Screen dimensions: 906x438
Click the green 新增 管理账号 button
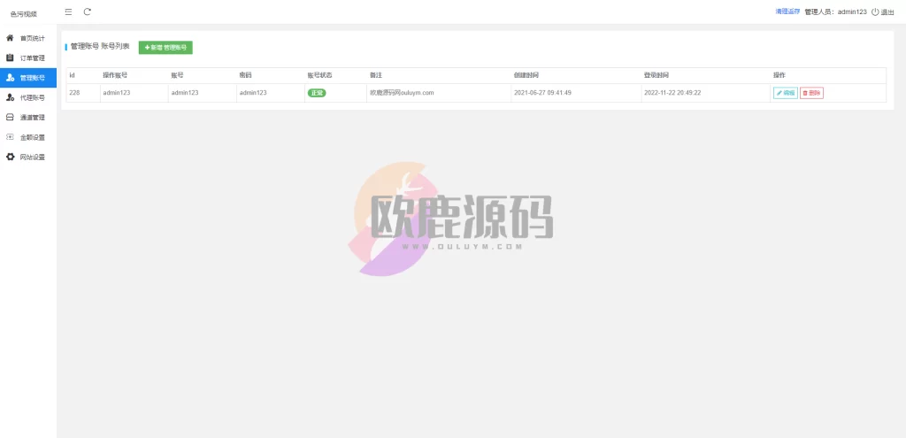click(x=165, y=48)
